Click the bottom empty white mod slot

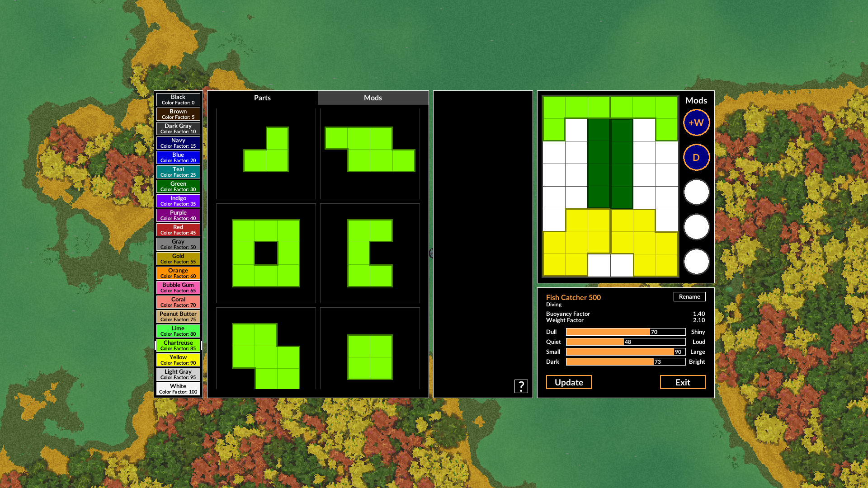coord(696,262)
